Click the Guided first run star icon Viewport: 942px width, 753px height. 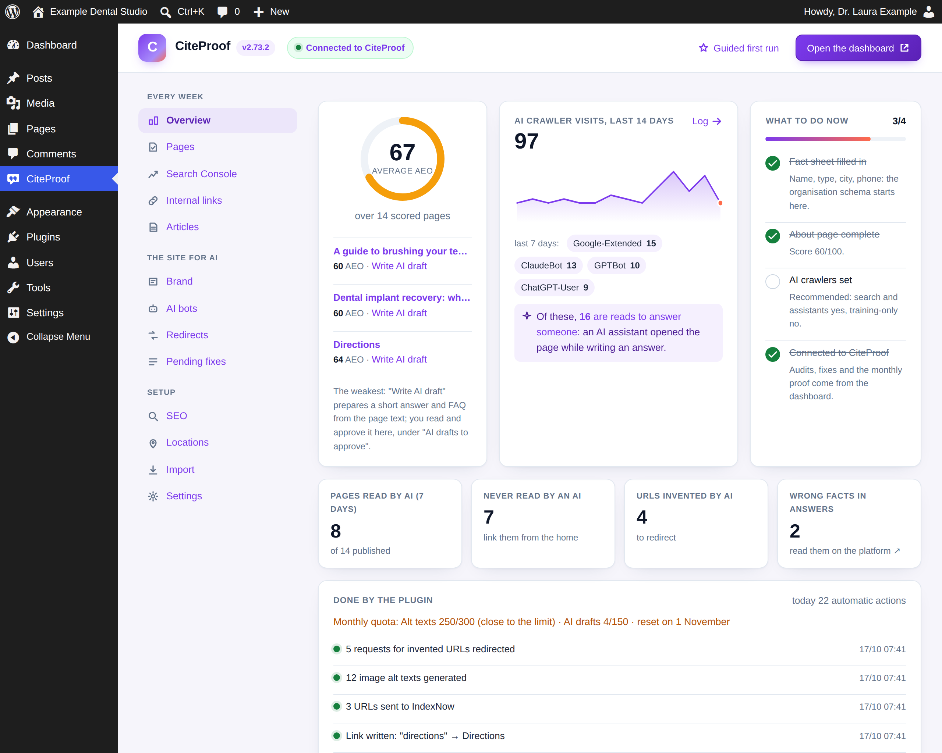(703, 48)
